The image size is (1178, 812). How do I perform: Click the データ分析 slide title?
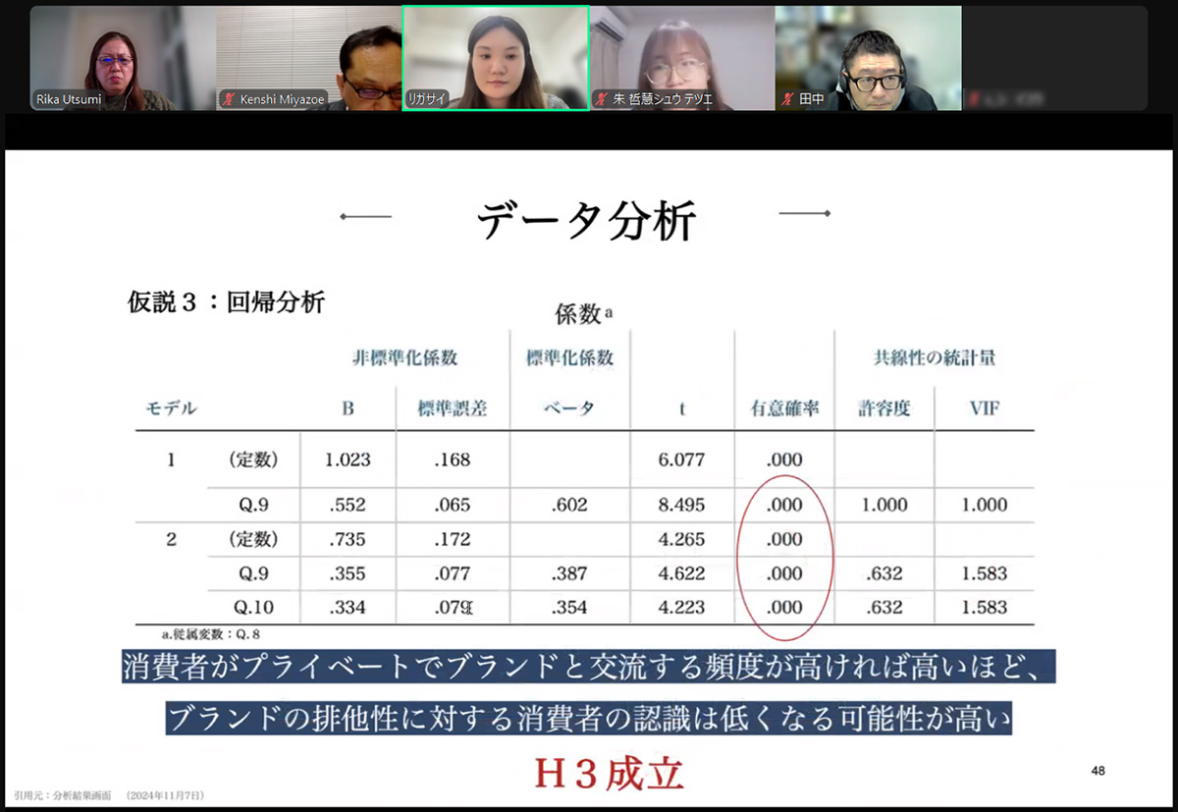coord(586,221)
